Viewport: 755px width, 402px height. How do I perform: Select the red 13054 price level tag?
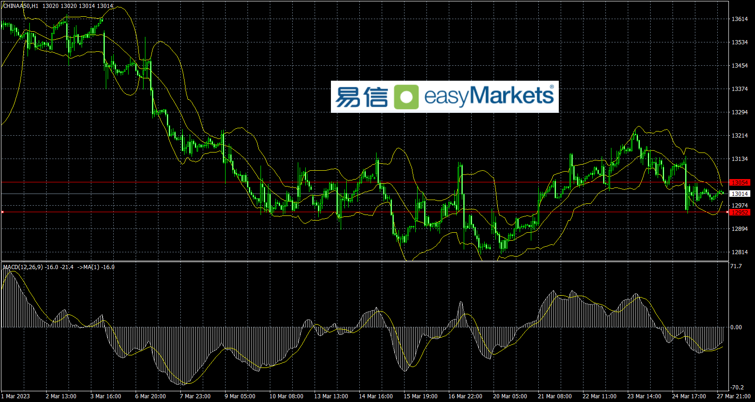(740, 183)
